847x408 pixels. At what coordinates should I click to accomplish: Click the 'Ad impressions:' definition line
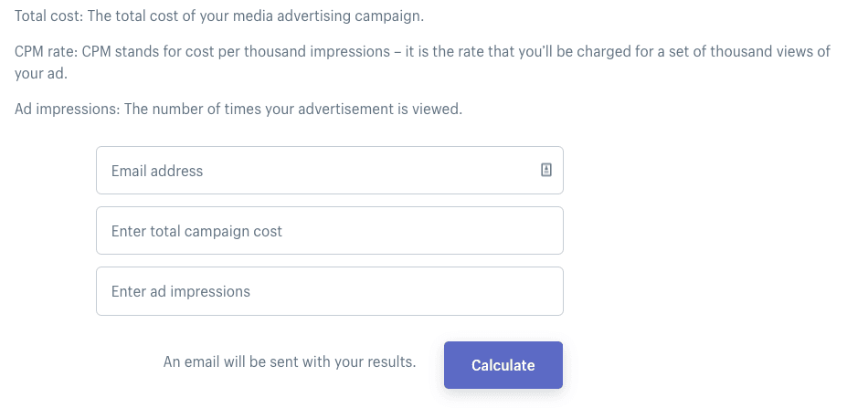tap(238, 110)
